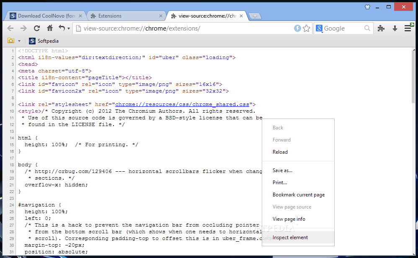Go back with the toolbar back arrow
The height and width of the screenshot is (258, 418).
tap(10, 28)
